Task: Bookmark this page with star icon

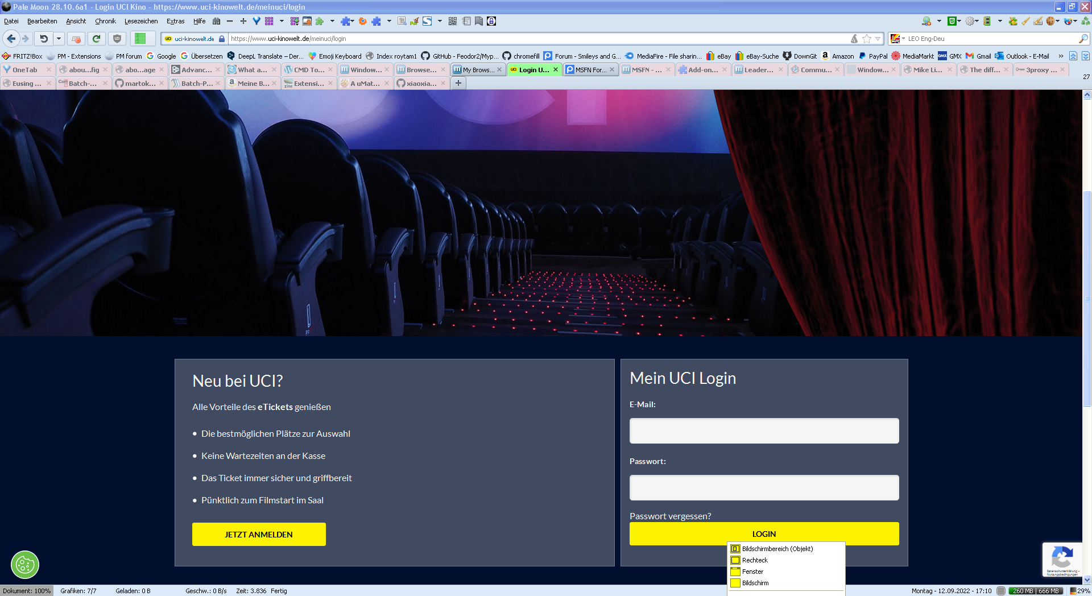Action: click(867, 39)
